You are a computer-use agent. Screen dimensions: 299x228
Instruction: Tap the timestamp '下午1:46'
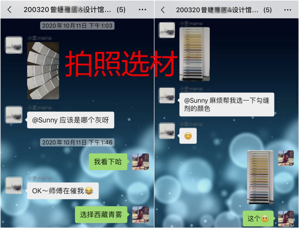click(x=77, y=142)
